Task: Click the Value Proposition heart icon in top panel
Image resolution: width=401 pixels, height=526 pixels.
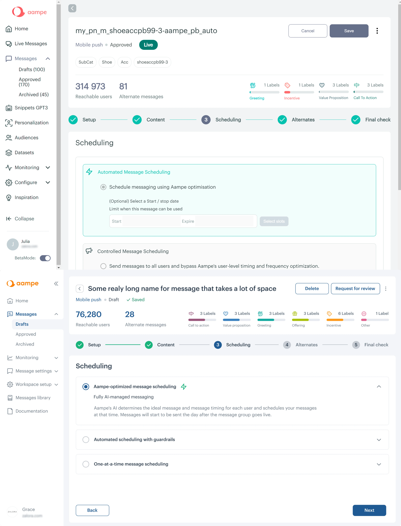Action: (322, 85)
